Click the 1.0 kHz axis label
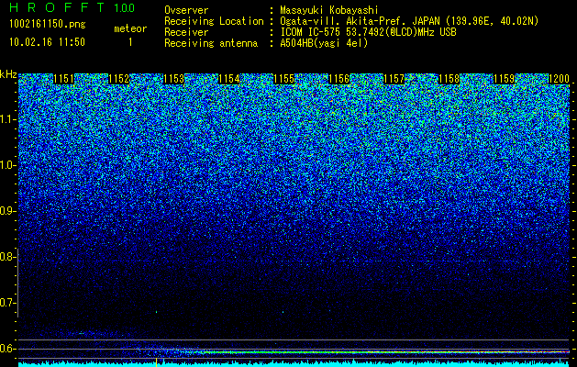 (x=6, y=165)
